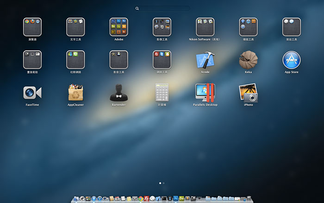Open iTunes in the Dock
Viewport: 324px width, 203px height.
(100, 199)
